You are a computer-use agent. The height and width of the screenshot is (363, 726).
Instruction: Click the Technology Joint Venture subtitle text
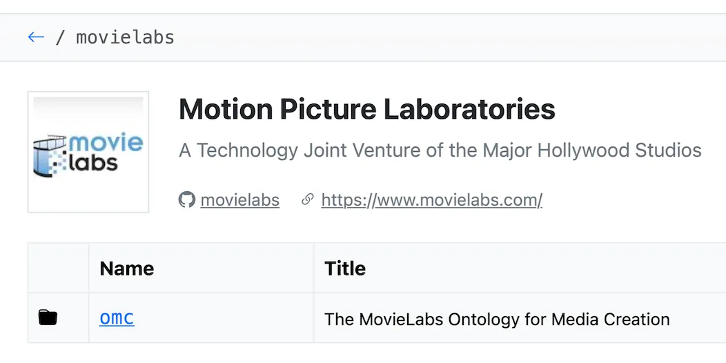point(440,150)
